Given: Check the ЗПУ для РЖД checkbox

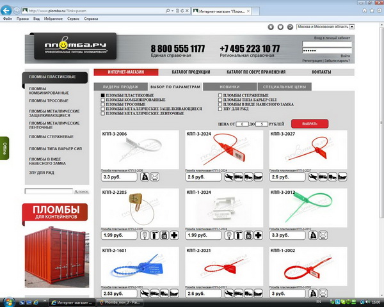Looking at the screenshot, I should pos(220,109).
